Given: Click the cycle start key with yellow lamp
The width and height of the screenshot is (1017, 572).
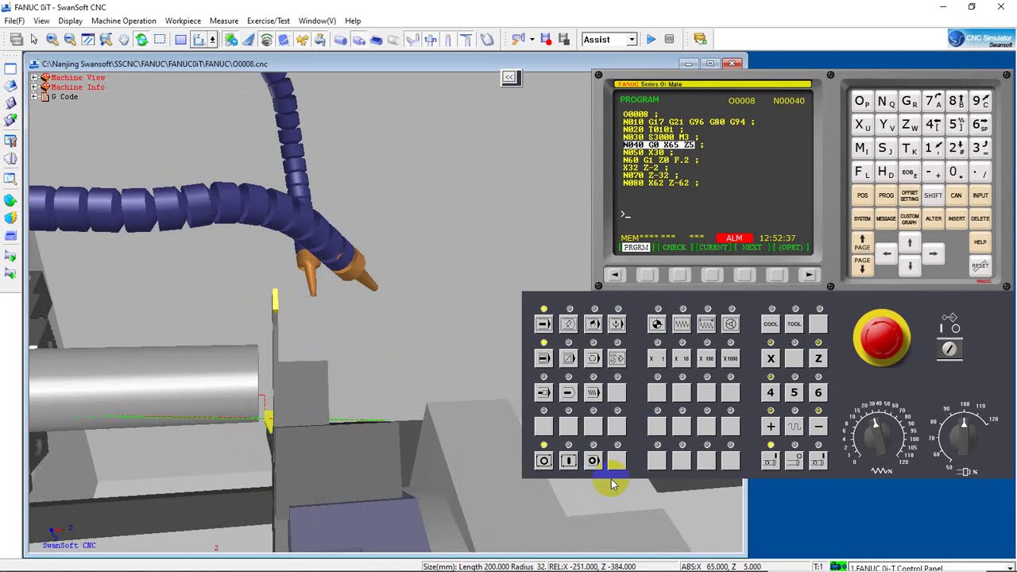Looking at the screenshot, I should [544, 461].
